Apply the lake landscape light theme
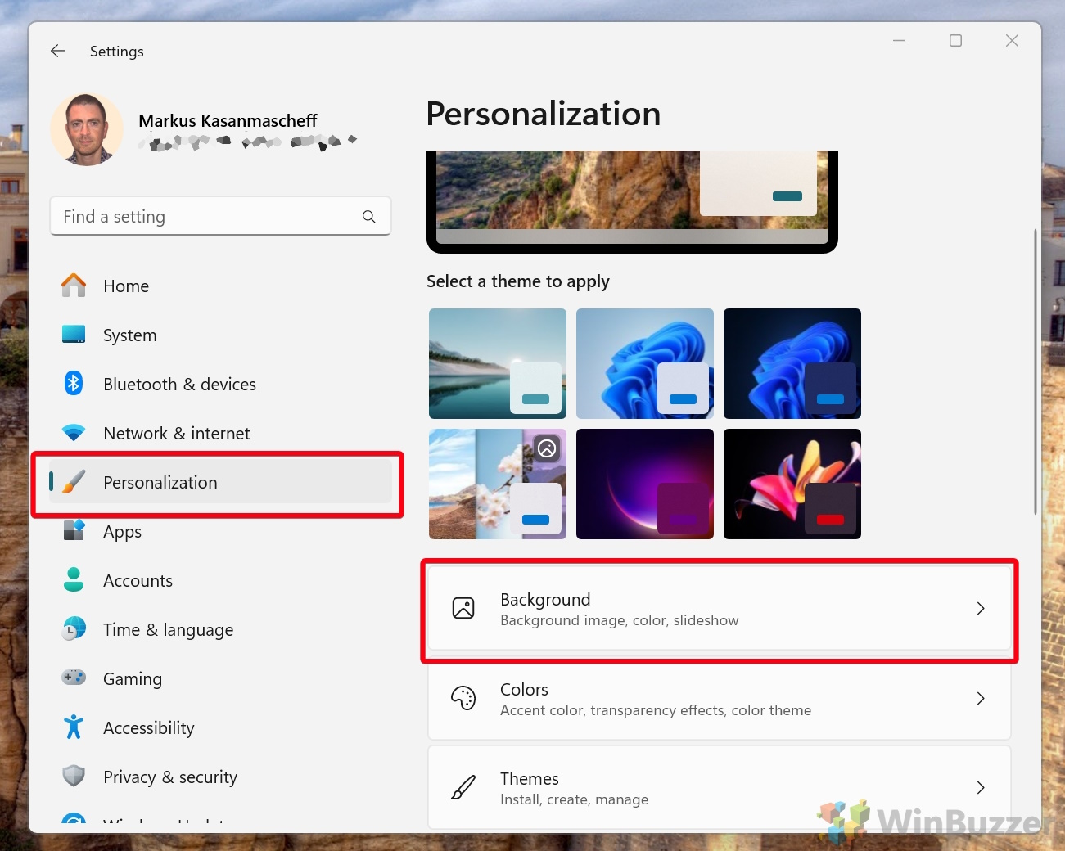 [498, 363]
